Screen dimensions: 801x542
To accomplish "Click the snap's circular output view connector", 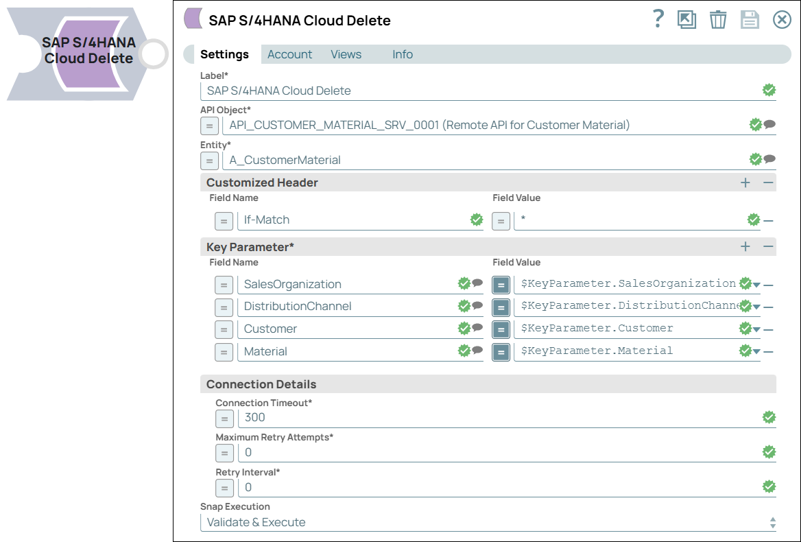I will tap(154, 54).
